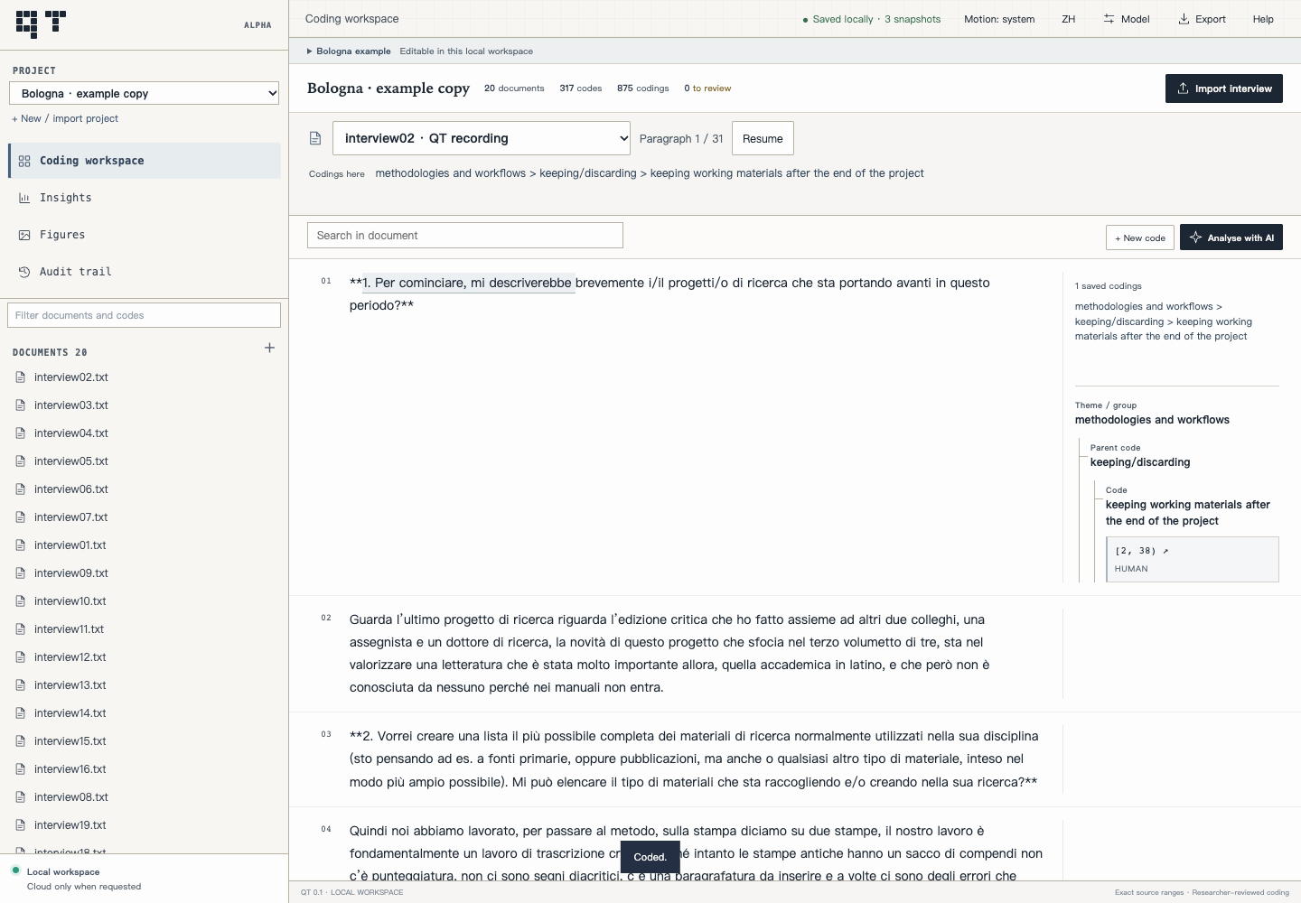Click the Resume button
The image size is (1301, 903).
[763, 138]
